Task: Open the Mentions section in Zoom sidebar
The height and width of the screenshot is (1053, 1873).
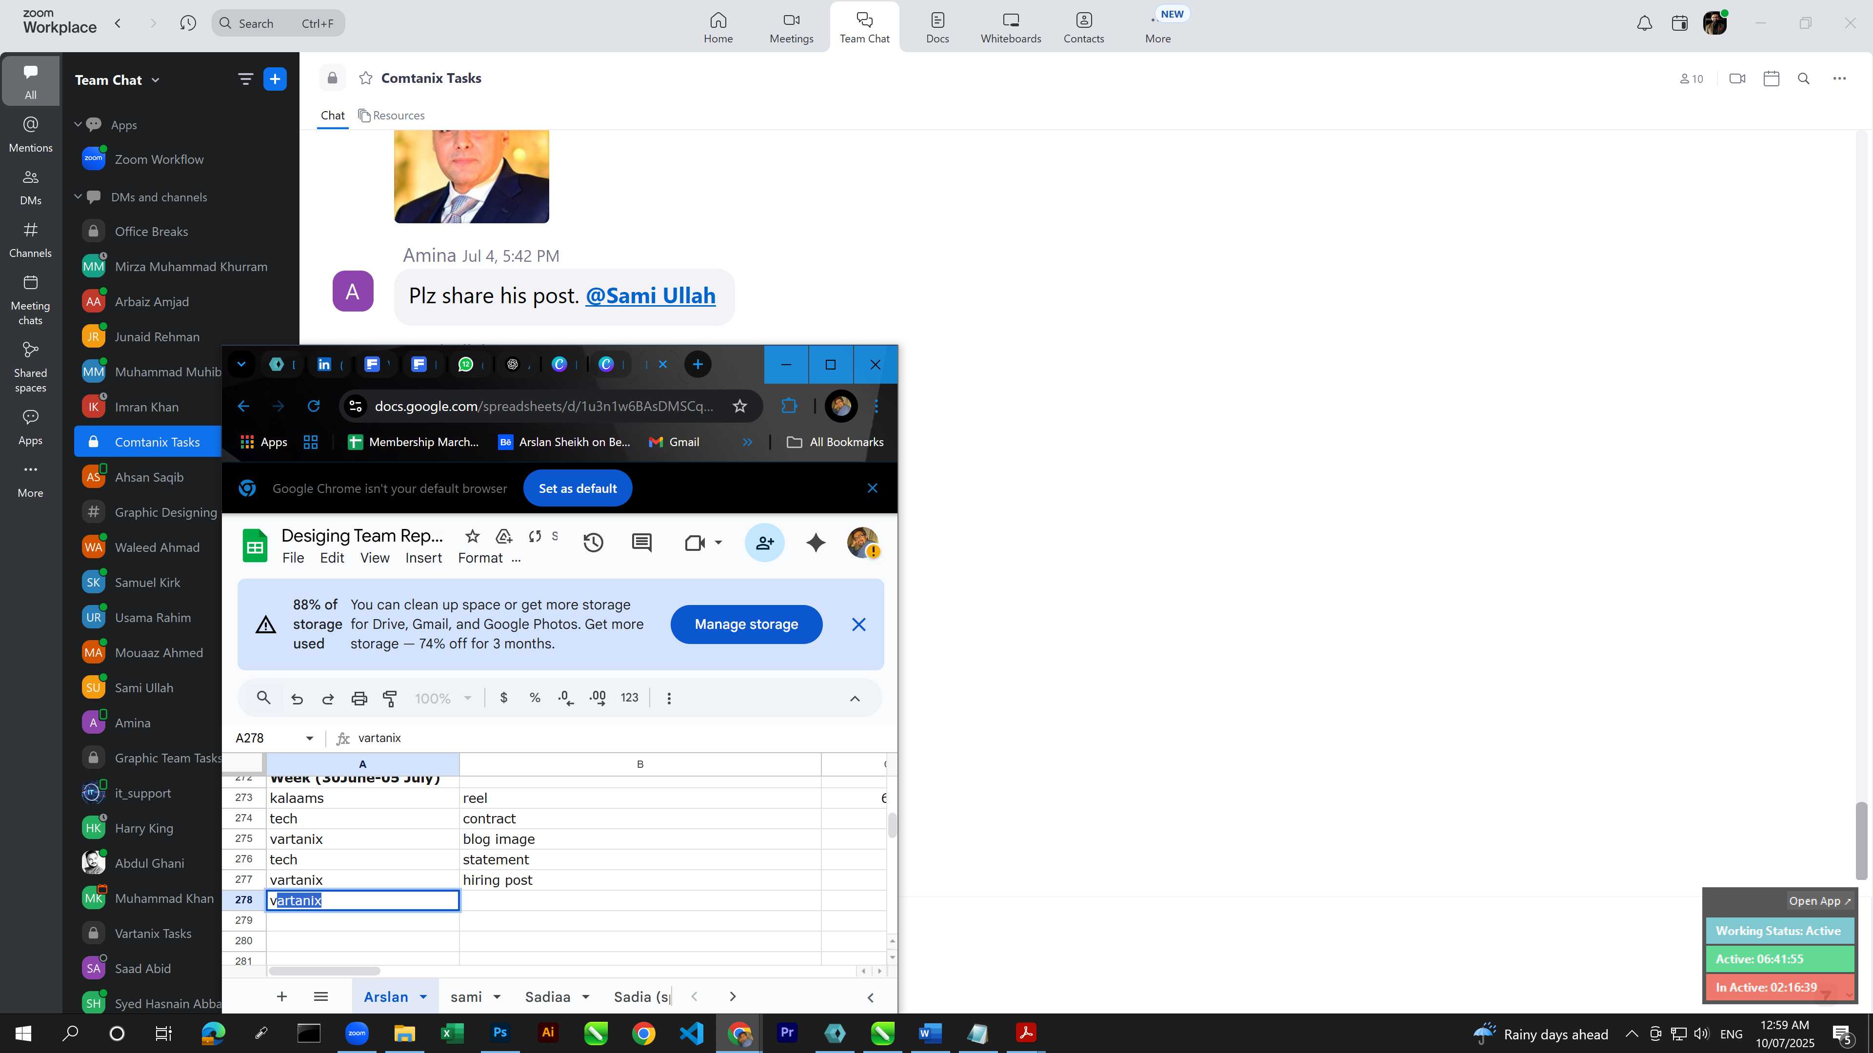Action: point(31,135)
